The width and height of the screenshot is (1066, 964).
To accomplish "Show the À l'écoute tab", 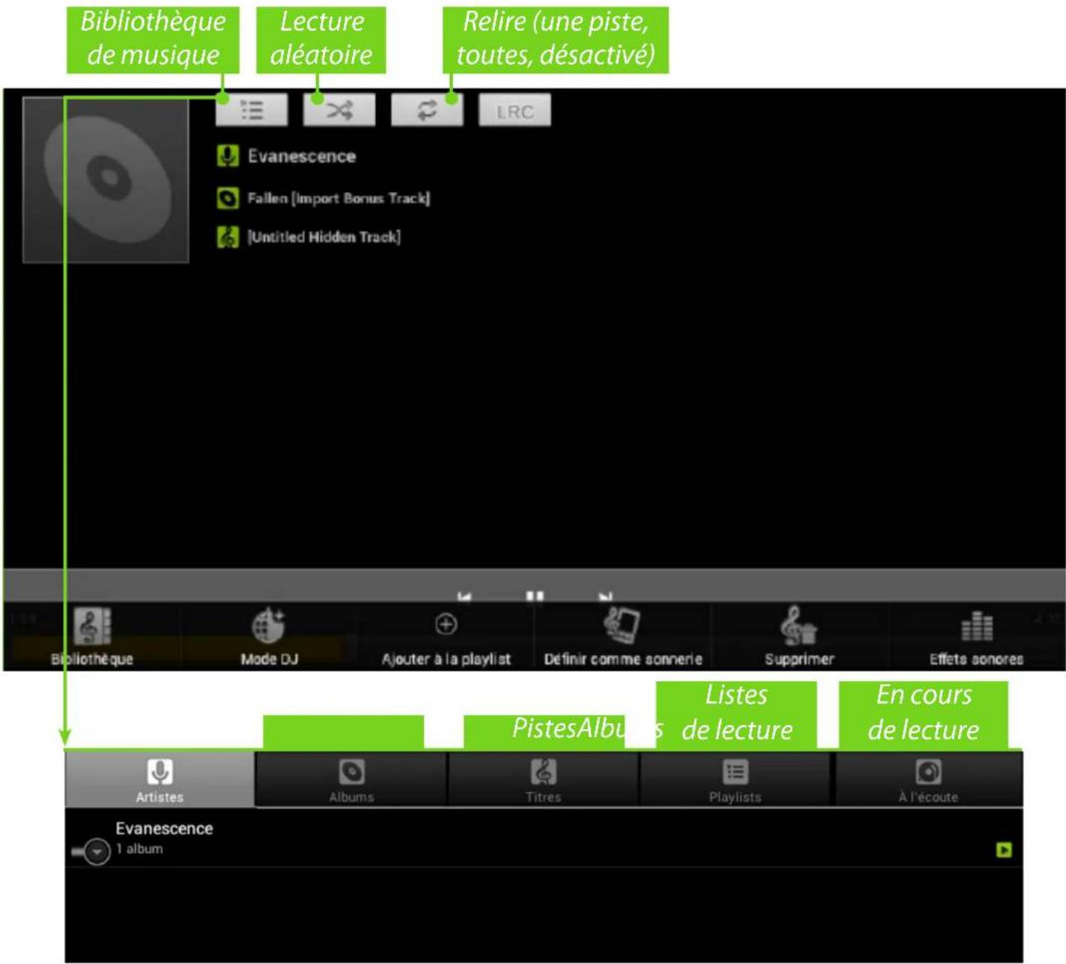I will point(928,779).
